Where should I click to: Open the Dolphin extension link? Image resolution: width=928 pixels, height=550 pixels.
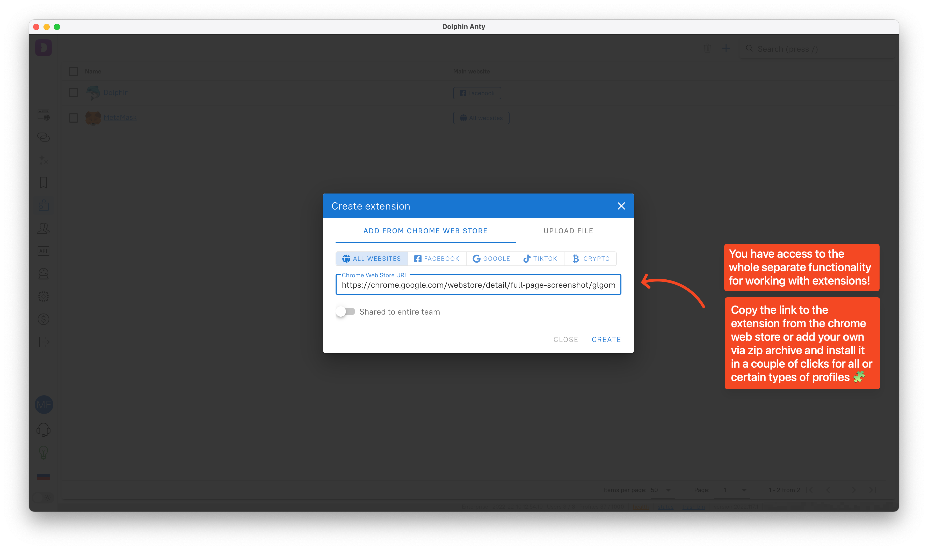point(116,93)
